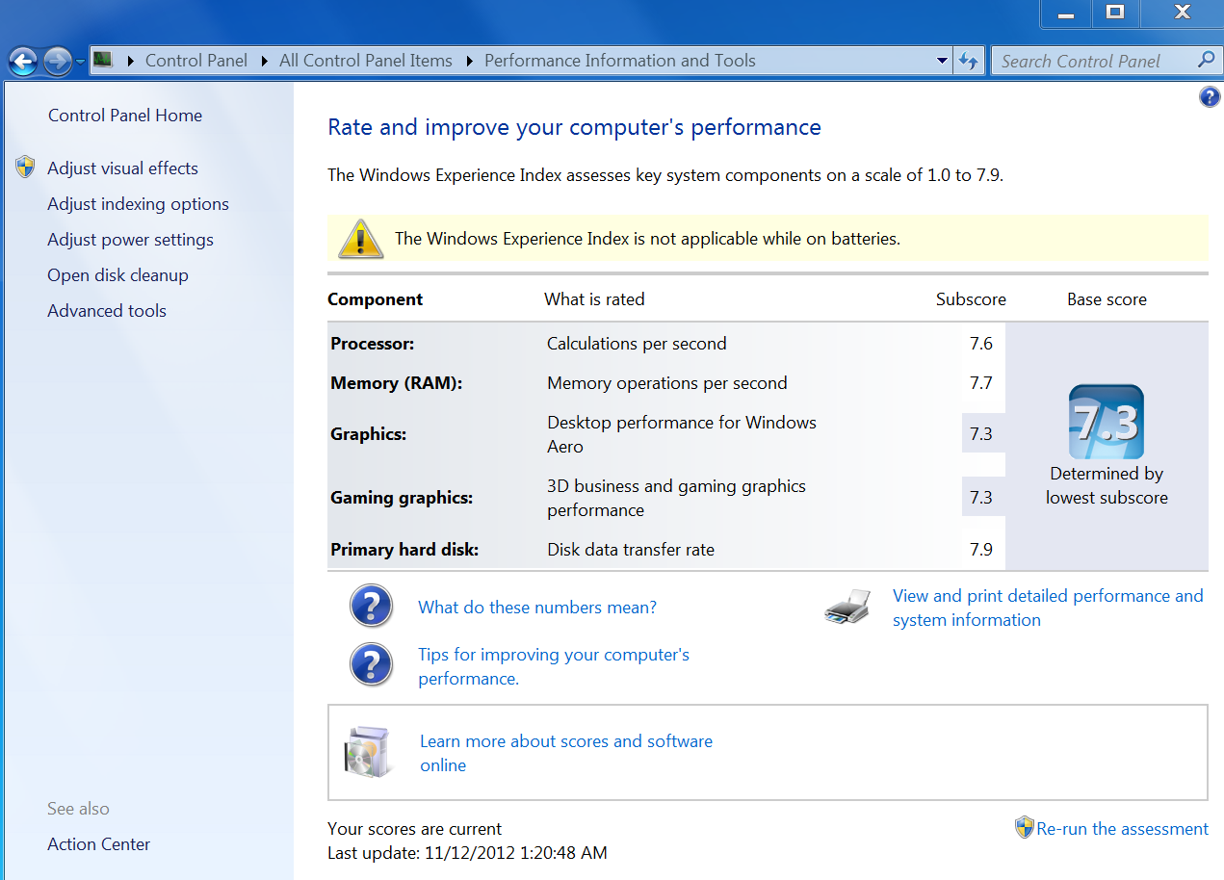Open Adjust power settings
Image resolution: width=1224 pixels, height=880 pixels.
tap(131, 240)
